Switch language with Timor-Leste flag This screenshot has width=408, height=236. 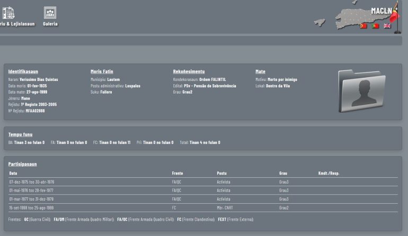363,25
